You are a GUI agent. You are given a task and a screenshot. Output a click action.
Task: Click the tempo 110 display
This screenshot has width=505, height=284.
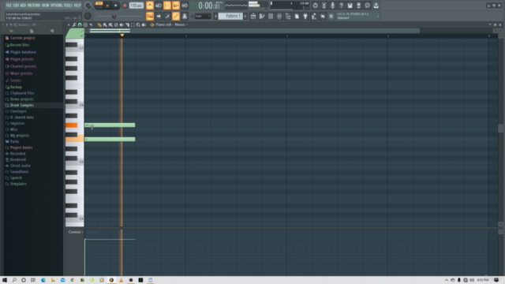pyautogui.click(x=137, y=6)
